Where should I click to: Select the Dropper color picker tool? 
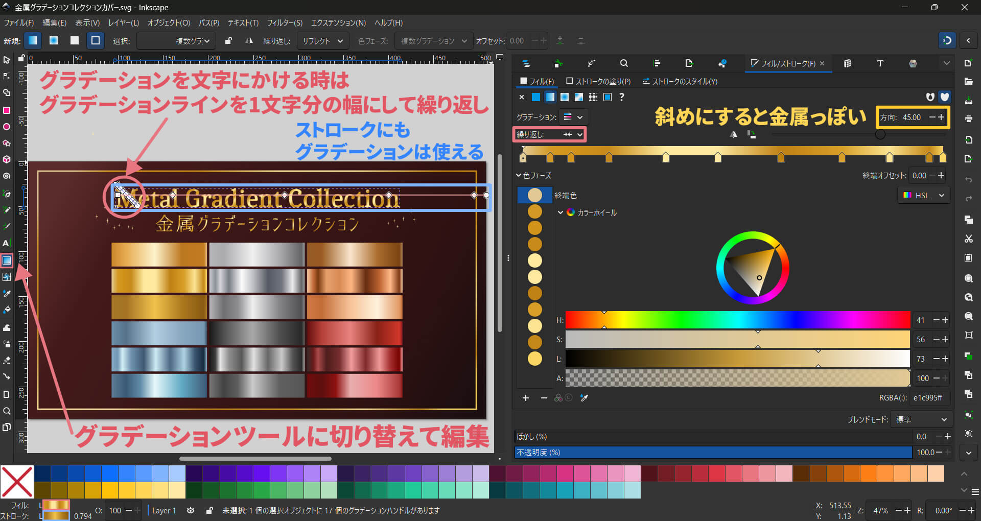pyautogui.click(x=7, y=293)
